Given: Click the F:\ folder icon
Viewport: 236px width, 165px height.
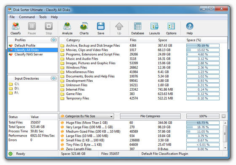Looking at the screenshot, I should (11, 93).
